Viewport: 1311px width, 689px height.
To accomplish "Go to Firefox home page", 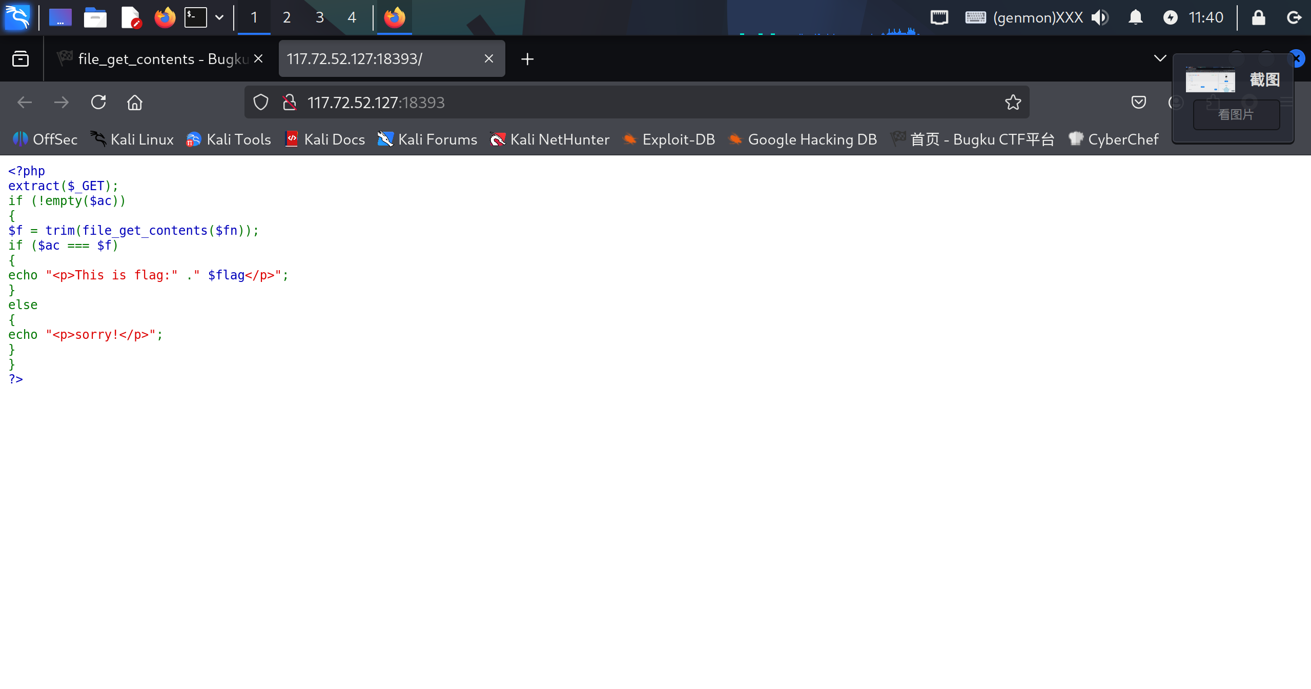I will point(135,103).
